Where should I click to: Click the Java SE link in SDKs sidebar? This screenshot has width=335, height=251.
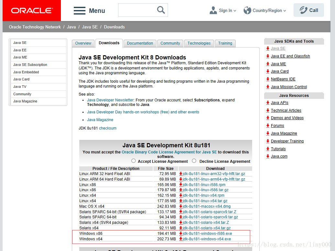tap(278, 48)
